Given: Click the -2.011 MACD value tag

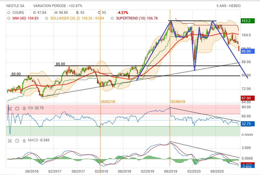Looking at the screenshot, I should tap(248, 166).
